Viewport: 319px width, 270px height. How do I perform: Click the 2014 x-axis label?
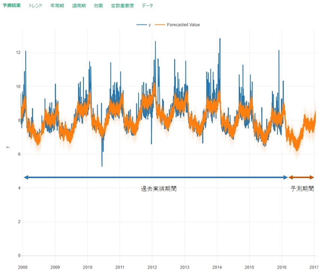217,267
